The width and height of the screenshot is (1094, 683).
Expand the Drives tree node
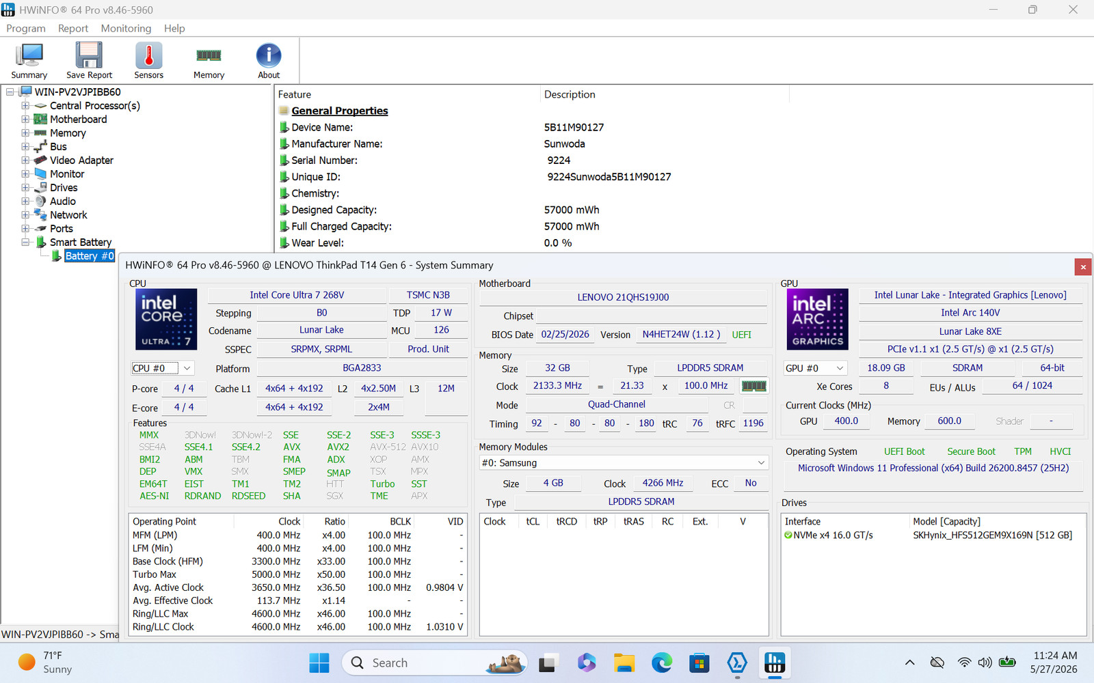coord(25,188)
